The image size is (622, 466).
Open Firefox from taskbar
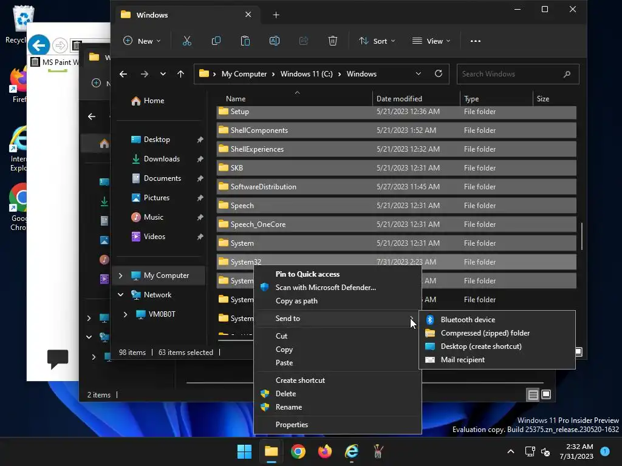325,451
